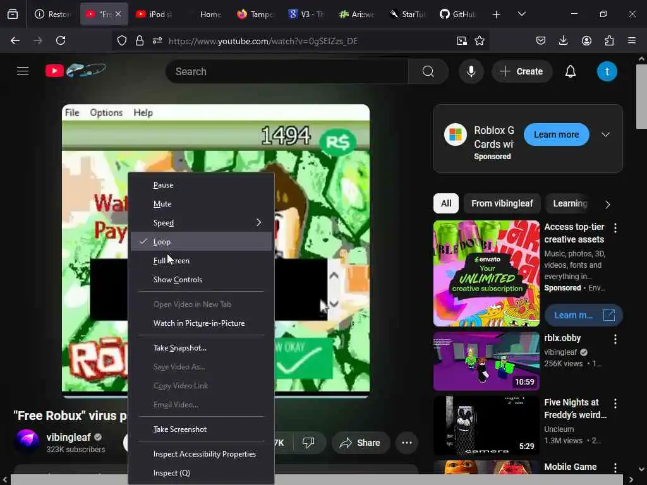Focus the YouTube Search field
647x485 pixels.
(x=287, y=71)
